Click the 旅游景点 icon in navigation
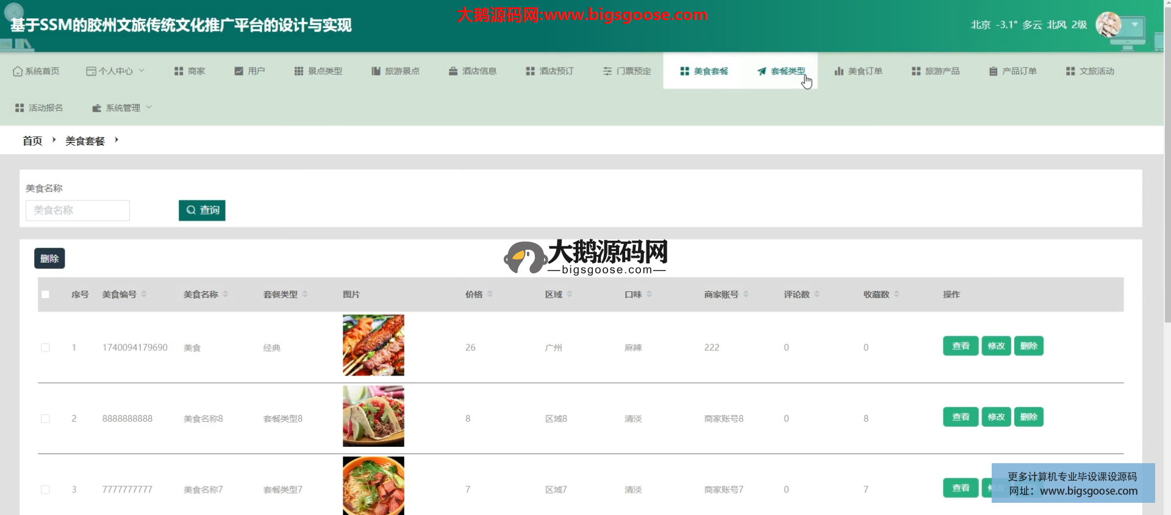 click(x=376, y=71)
